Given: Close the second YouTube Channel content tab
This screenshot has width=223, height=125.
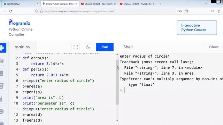Looking at the screenshot, I should (x=154, y=4).
